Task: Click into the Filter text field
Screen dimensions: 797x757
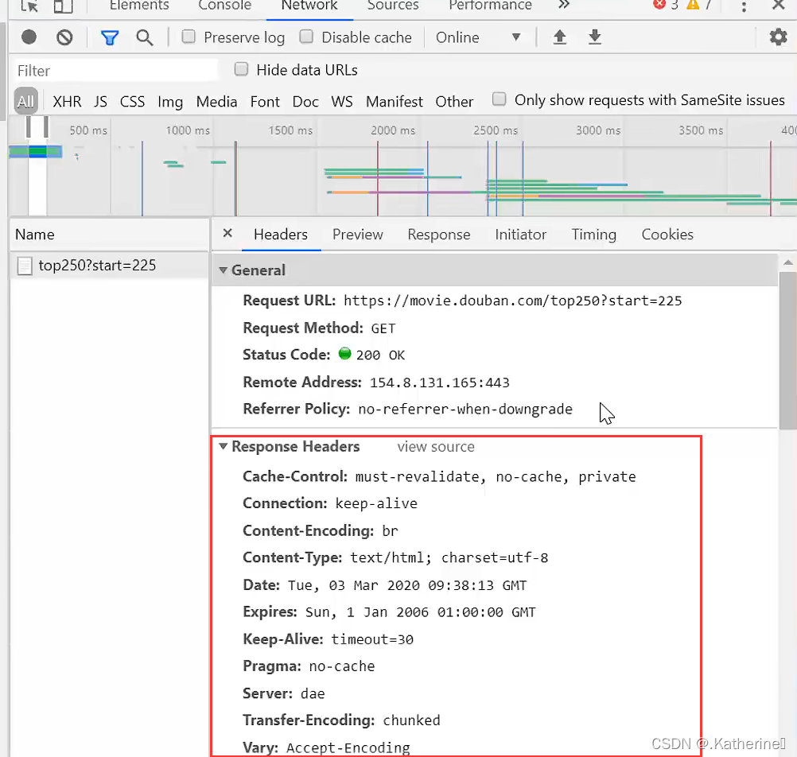Action: [115, 70]
